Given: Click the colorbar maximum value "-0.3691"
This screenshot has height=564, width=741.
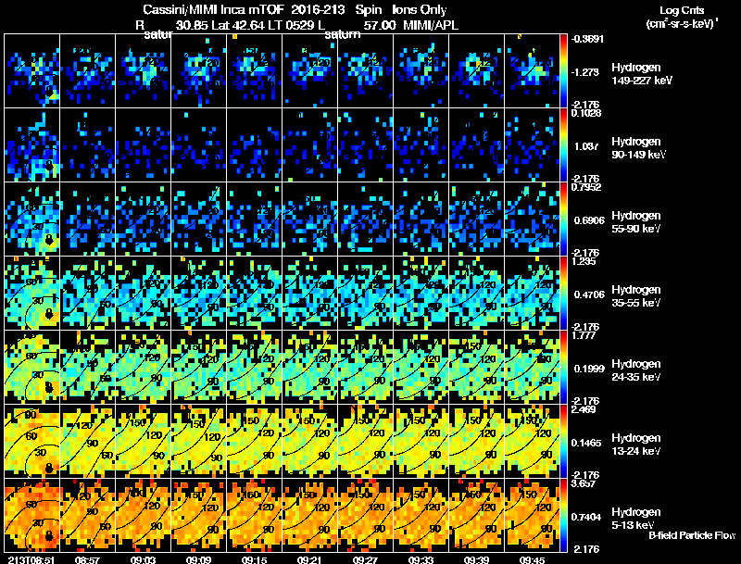Looking at the screenshot, I should click(587, 39).
